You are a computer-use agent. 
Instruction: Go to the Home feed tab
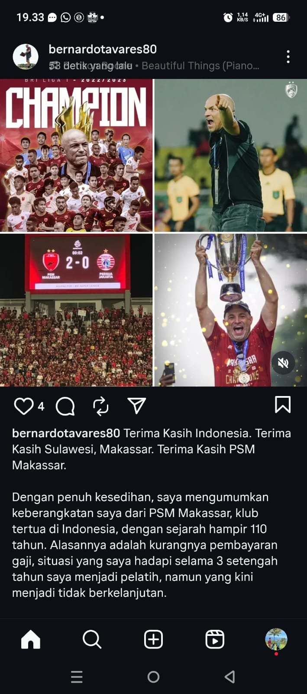tap(31, 639)
